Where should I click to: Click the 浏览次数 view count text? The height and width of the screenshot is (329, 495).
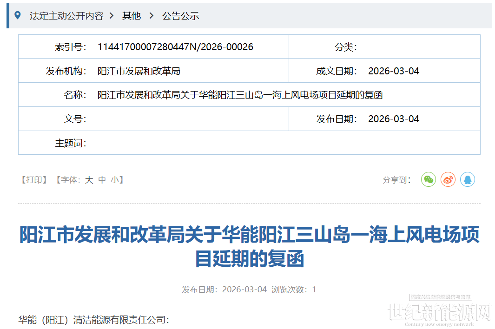tap(294, 290)
